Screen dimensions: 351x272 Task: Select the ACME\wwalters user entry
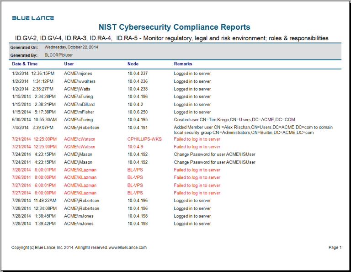(x=80, y=81)
